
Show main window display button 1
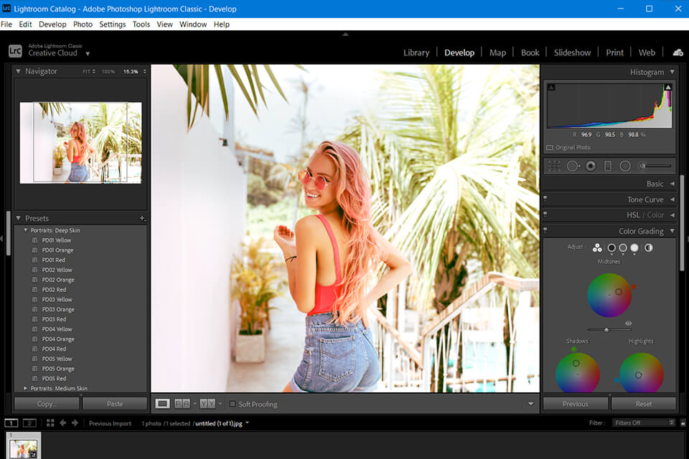click(x=11, y=423)
